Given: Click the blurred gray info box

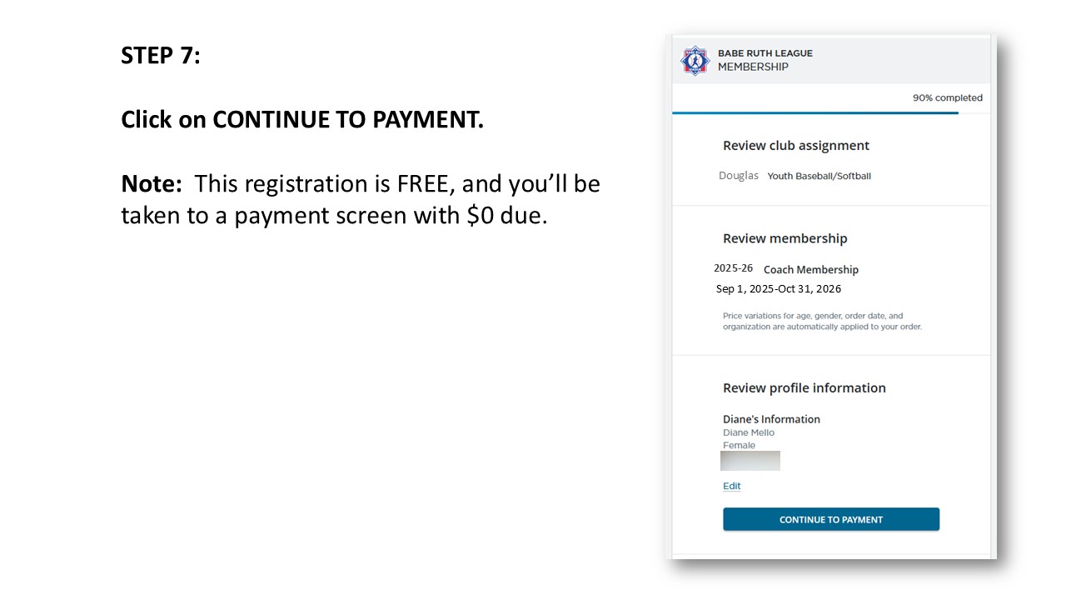Looking at the screenshot, I should click(750, 461).
